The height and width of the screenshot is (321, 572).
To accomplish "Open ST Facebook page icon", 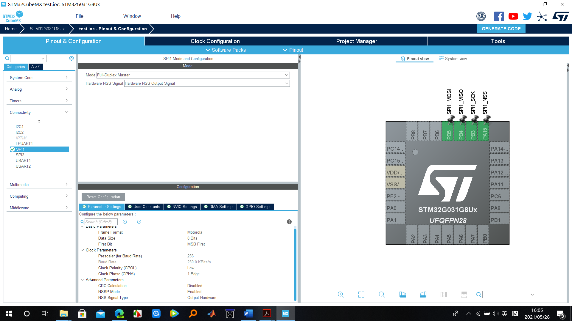I will tap(499, 16).
